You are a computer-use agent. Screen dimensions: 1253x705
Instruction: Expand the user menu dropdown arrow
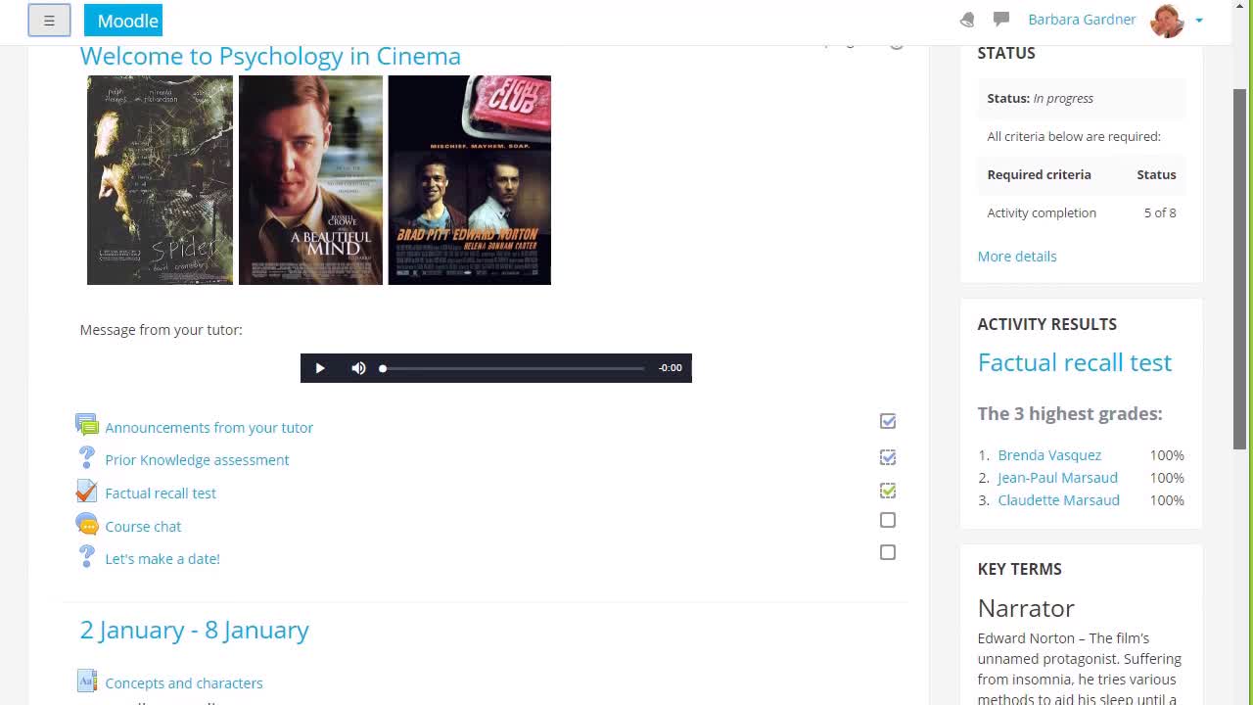pos(1199,21)
